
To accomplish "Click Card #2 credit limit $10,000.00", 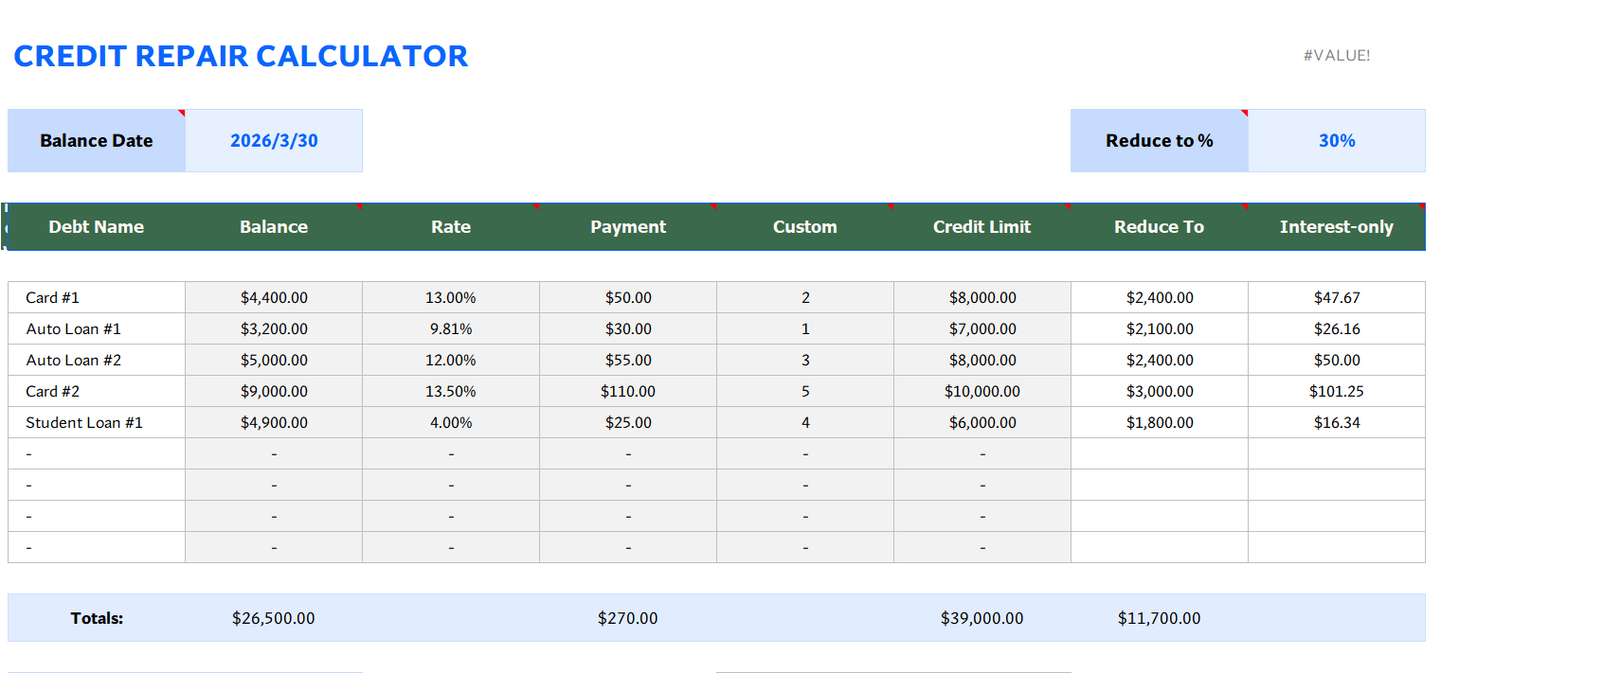I will click(982, 391).
